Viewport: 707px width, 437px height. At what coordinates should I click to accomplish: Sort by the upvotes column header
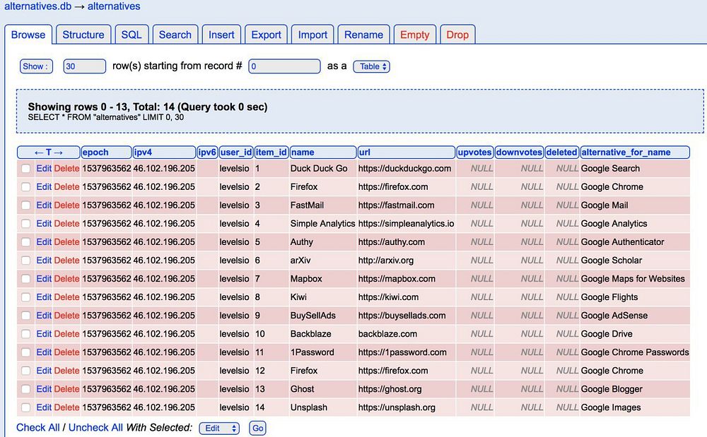click(x=474, y=152)
